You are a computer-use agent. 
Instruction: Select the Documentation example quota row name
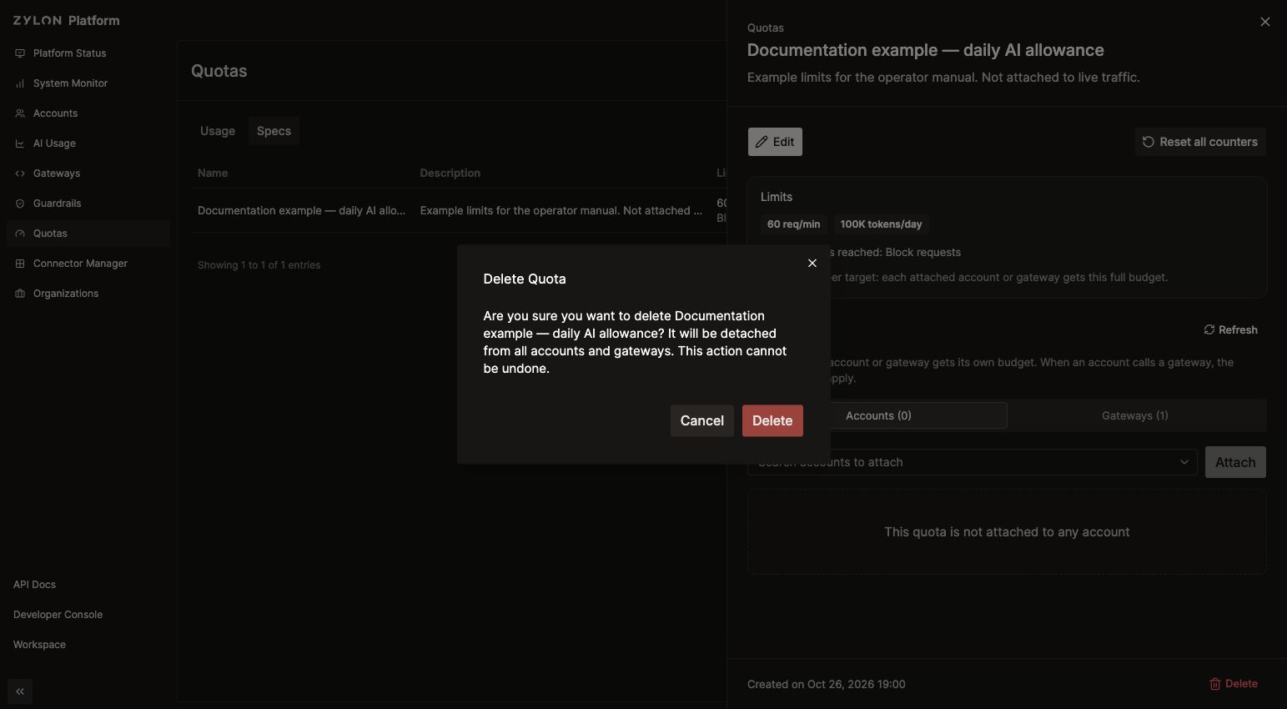coord(301,210)
